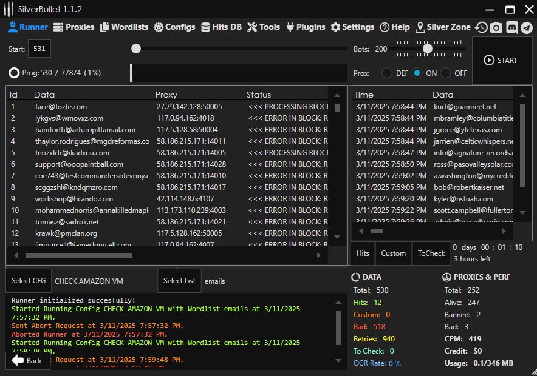
Task: Click the bots table down scroll arrow
Action: 337,237
